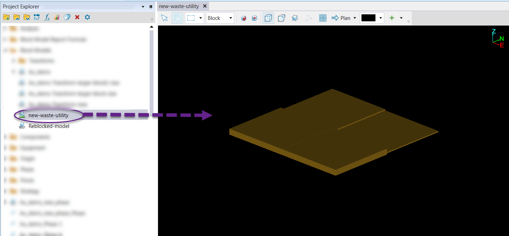Click the add new folder icon
The image size is (509, 236).
[x=6, y=17]
